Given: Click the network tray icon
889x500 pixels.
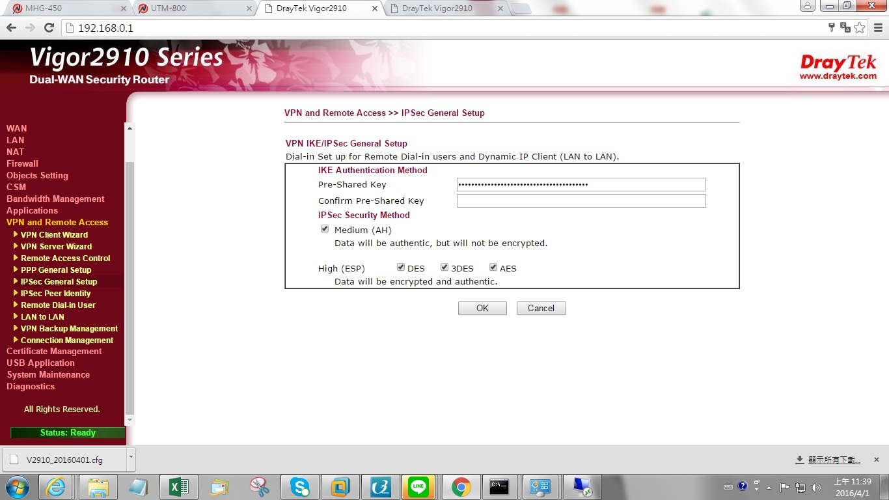Looking at the screenshot, I should (x=800, y=487).
